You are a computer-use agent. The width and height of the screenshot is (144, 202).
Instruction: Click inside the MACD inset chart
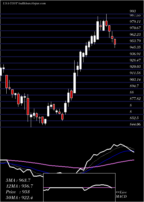tap(79, 188)
